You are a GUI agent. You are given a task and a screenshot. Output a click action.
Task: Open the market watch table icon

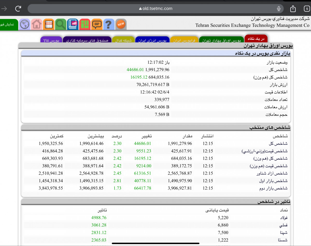(49, 25)
